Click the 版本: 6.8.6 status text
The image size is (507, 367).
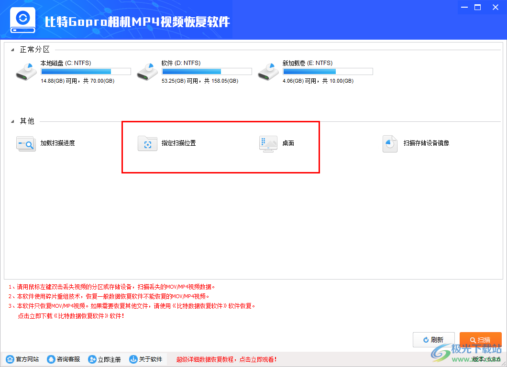coord(486,359)
